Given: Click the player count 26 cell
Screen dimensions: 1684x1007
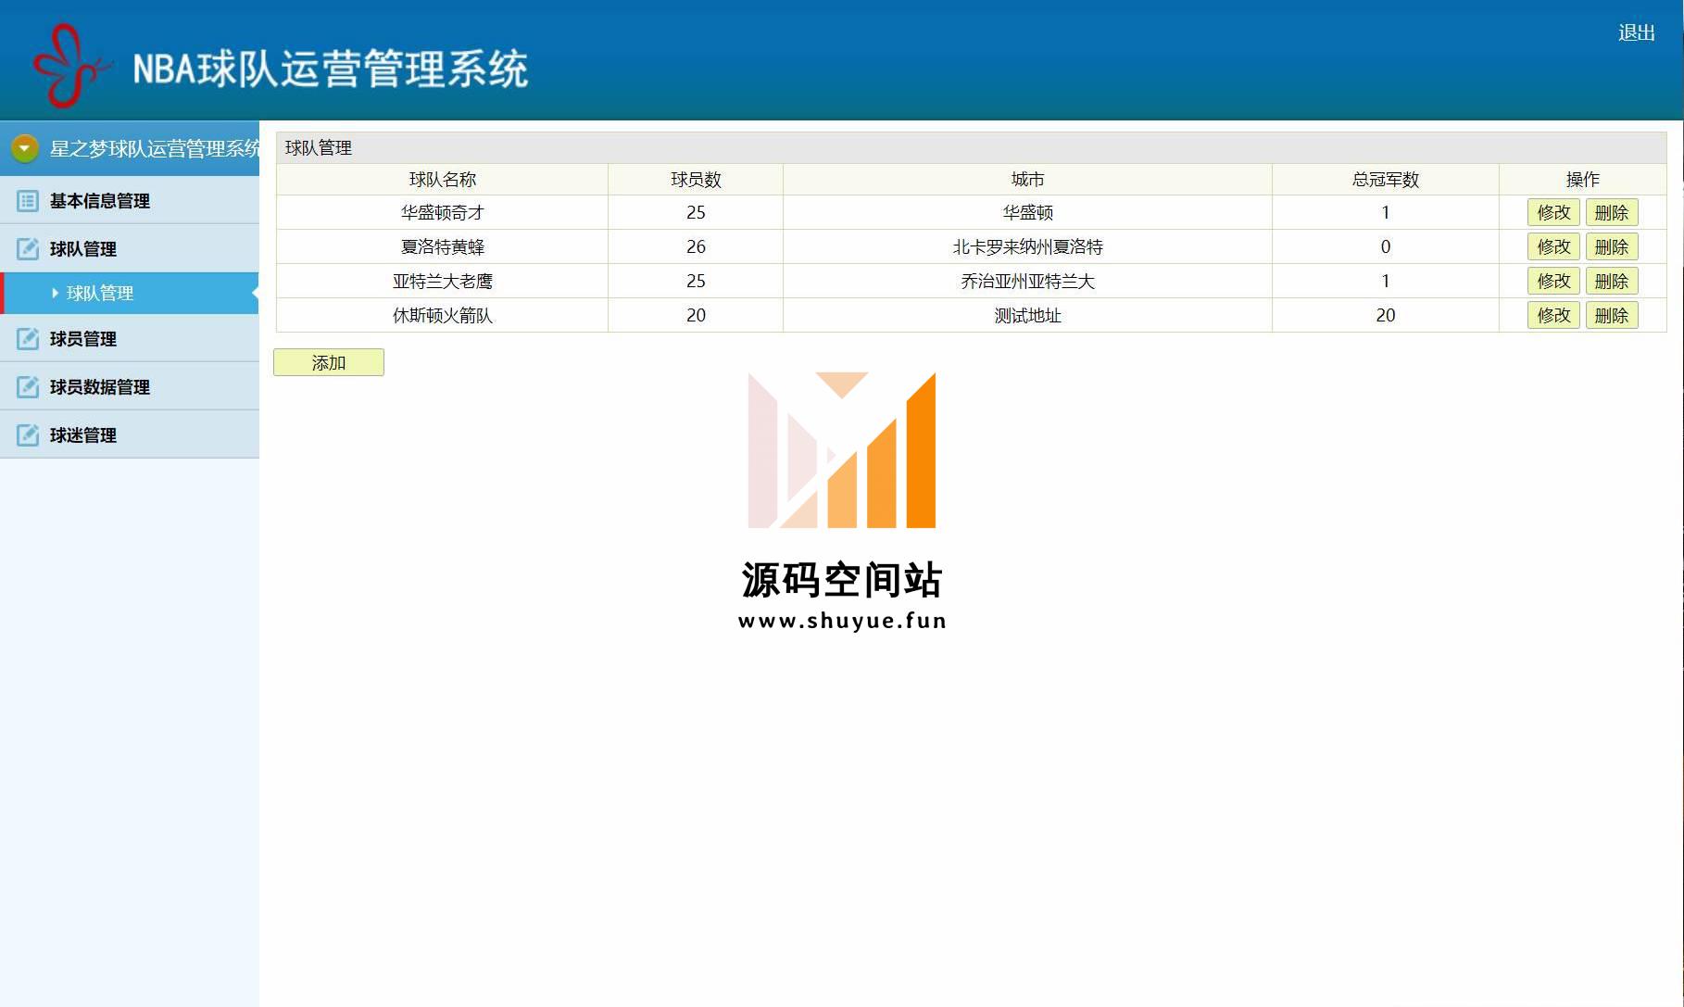Looking at the screenshot, I should (696, 246).
